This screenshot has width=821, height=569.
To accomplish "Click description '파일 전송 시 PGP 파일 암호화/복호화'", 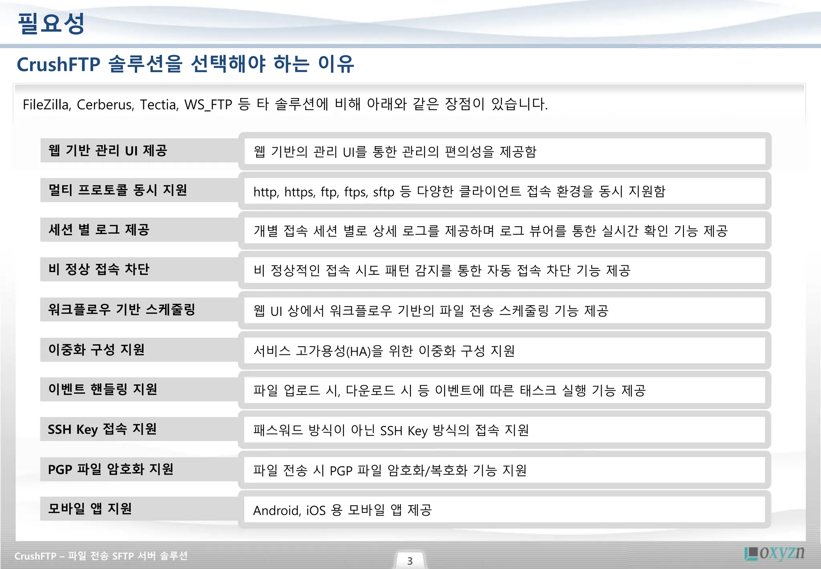I will tap(390, 470).
